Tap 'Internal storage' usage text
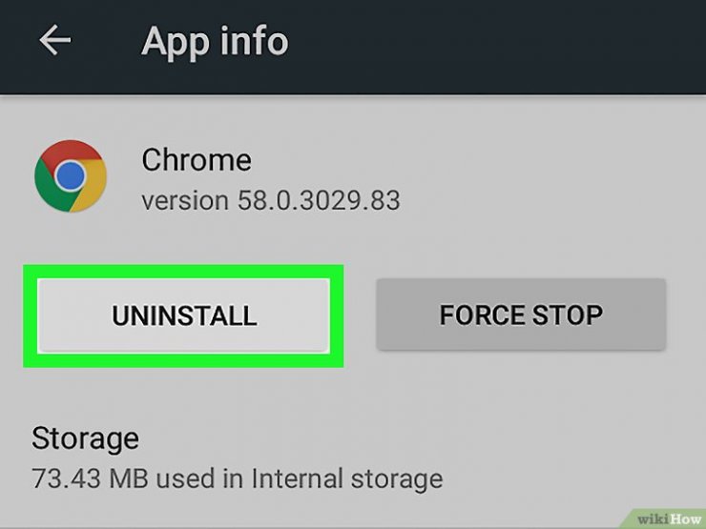The image size is (706, 529). pyautogui.click(x=346, y=478)
